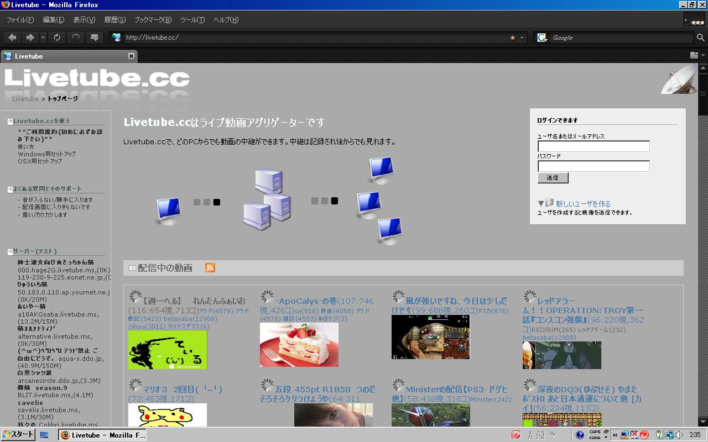Viewport: 708px width, 442px height.
Task: Open a new tab with the tab-bar folder icon
Action: pyautogui.click(x=694, y=55)
